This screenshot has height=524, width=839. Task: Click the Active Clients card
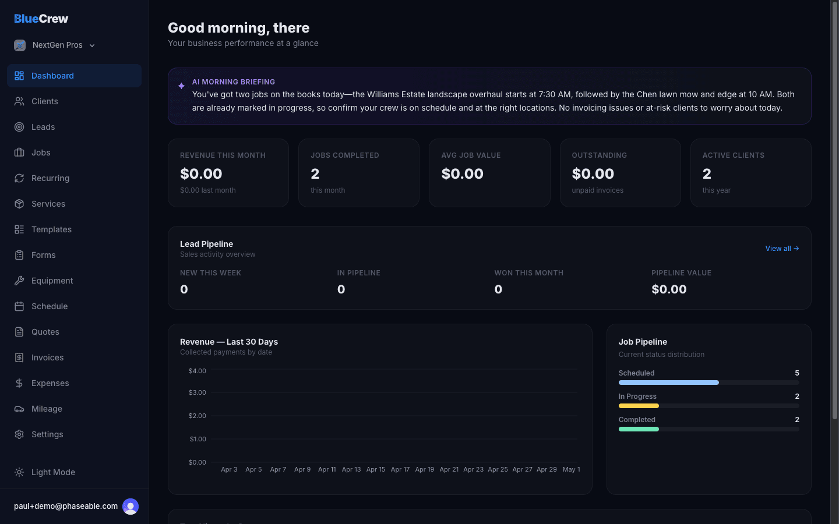click(x=750, y=173)
